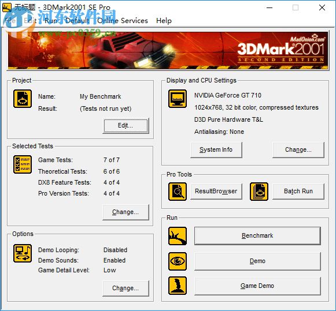This screenshot has height=311, width=336.
Task: Change Display and CPU Settings
Action: [298, 150]
